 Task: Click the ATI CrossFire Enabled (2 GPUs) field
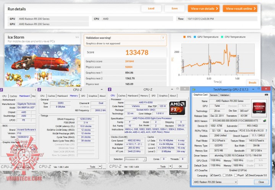238,170
